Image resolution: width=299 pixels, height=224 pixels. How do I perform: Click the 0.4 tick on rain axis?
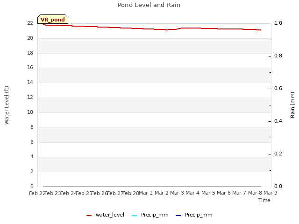click(278, 121)
